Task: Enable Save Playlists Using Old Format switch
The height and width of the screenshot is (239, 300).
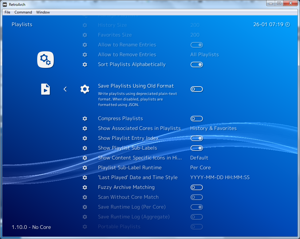Action: (x=197, y=89)
